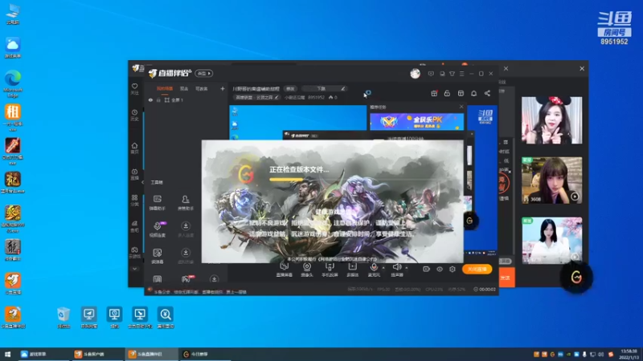This screenshot has height=361, width=643.
Task: Open the first streamer thumbnail with mouse ears
Action: [551, 120]
